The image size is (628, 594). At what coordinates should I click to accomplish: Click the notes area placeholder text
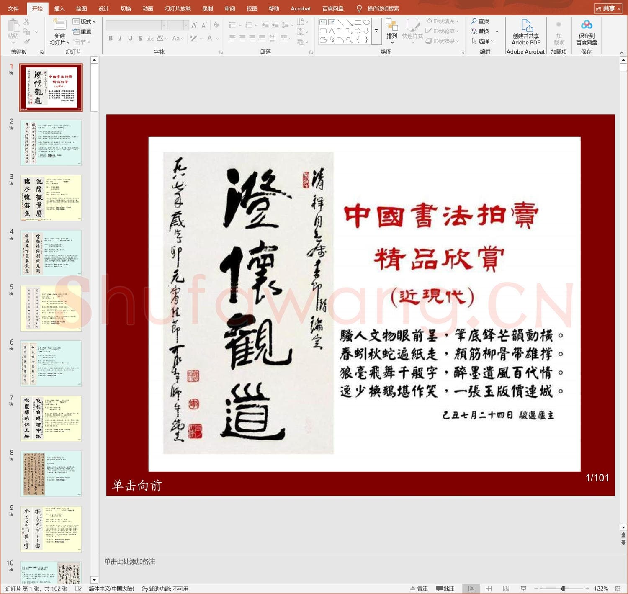[x=129, y=561]
